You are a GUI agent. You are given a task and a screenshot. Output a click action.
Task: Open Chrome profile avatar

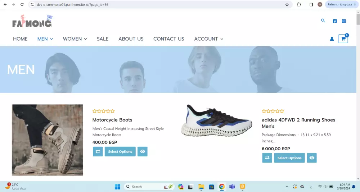point(320,4)
